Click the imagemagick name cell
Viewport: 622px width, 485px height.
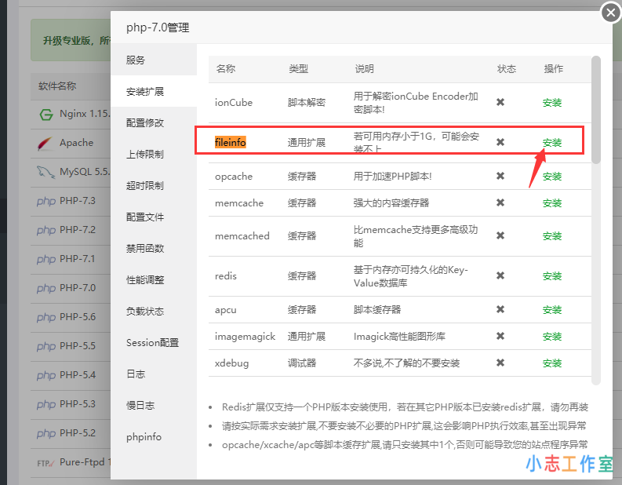(x=245, y=337)
